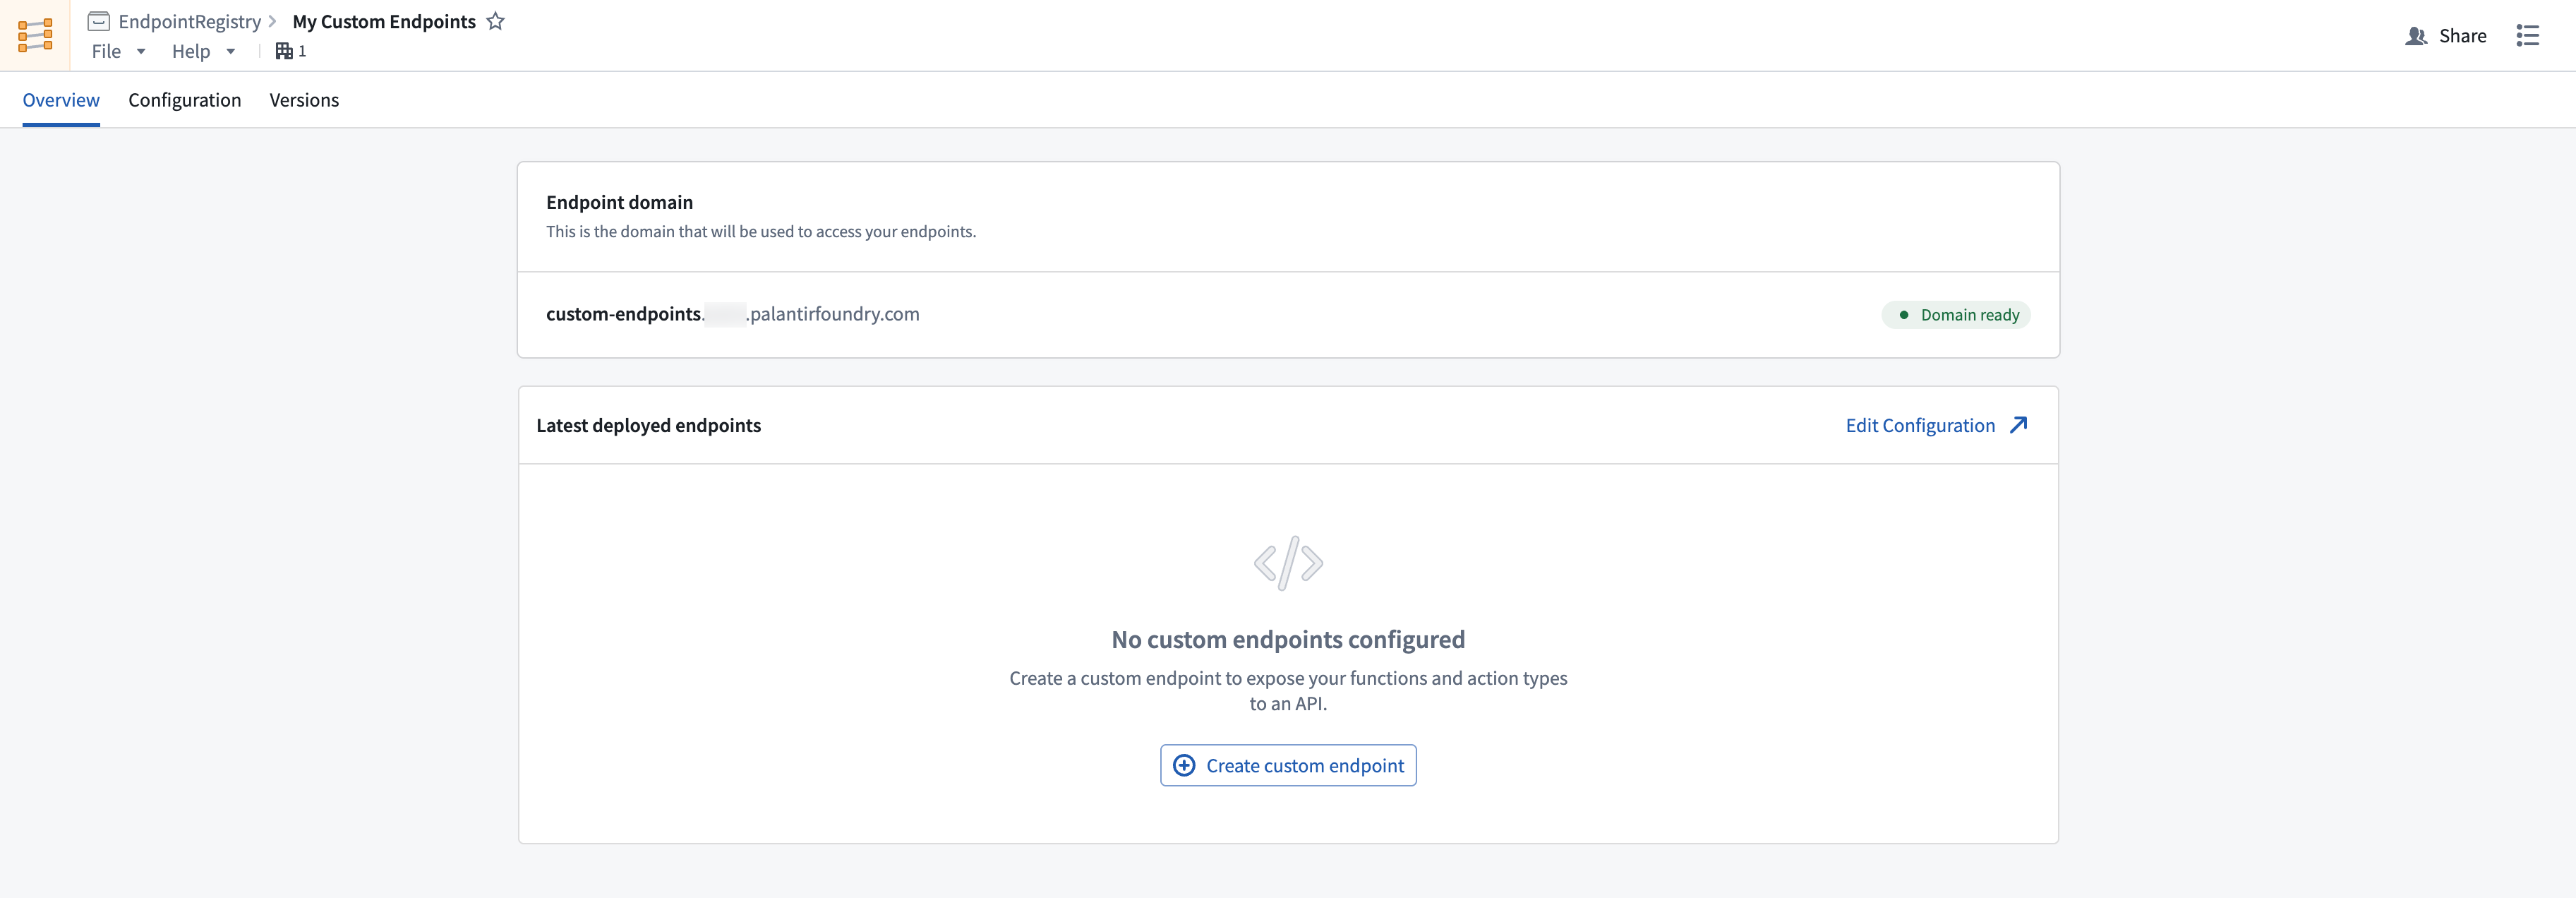Click the Domain ready status badge
This screenshot has width=2576, height=898.
pyautogui.click(x=1956, y=314)
